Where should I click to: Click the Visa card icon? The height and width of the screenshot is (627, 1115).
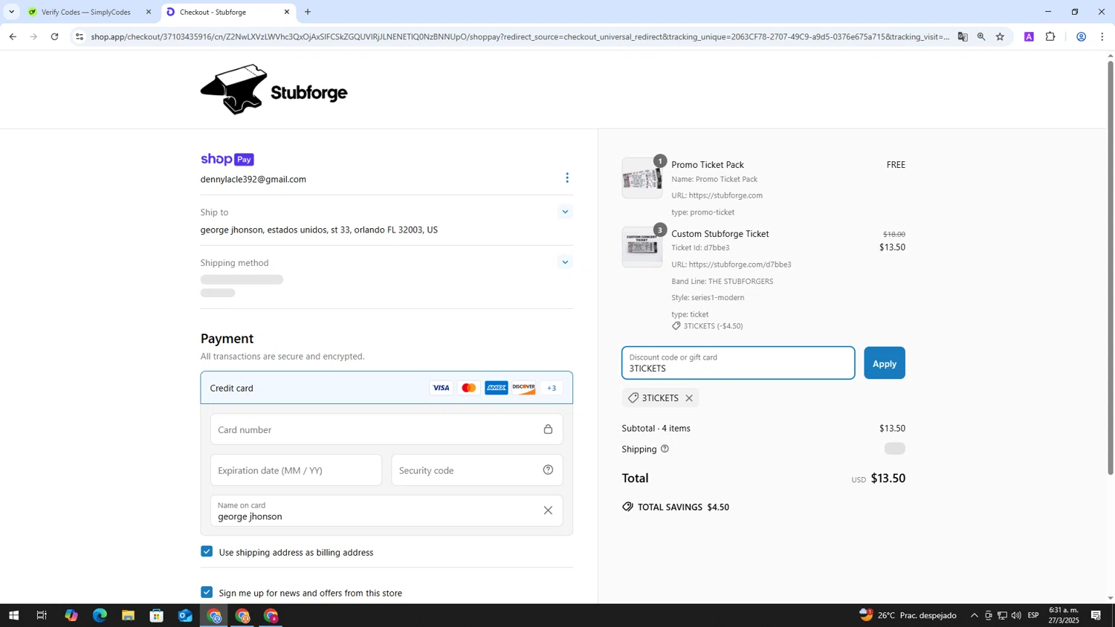(442, 388)
